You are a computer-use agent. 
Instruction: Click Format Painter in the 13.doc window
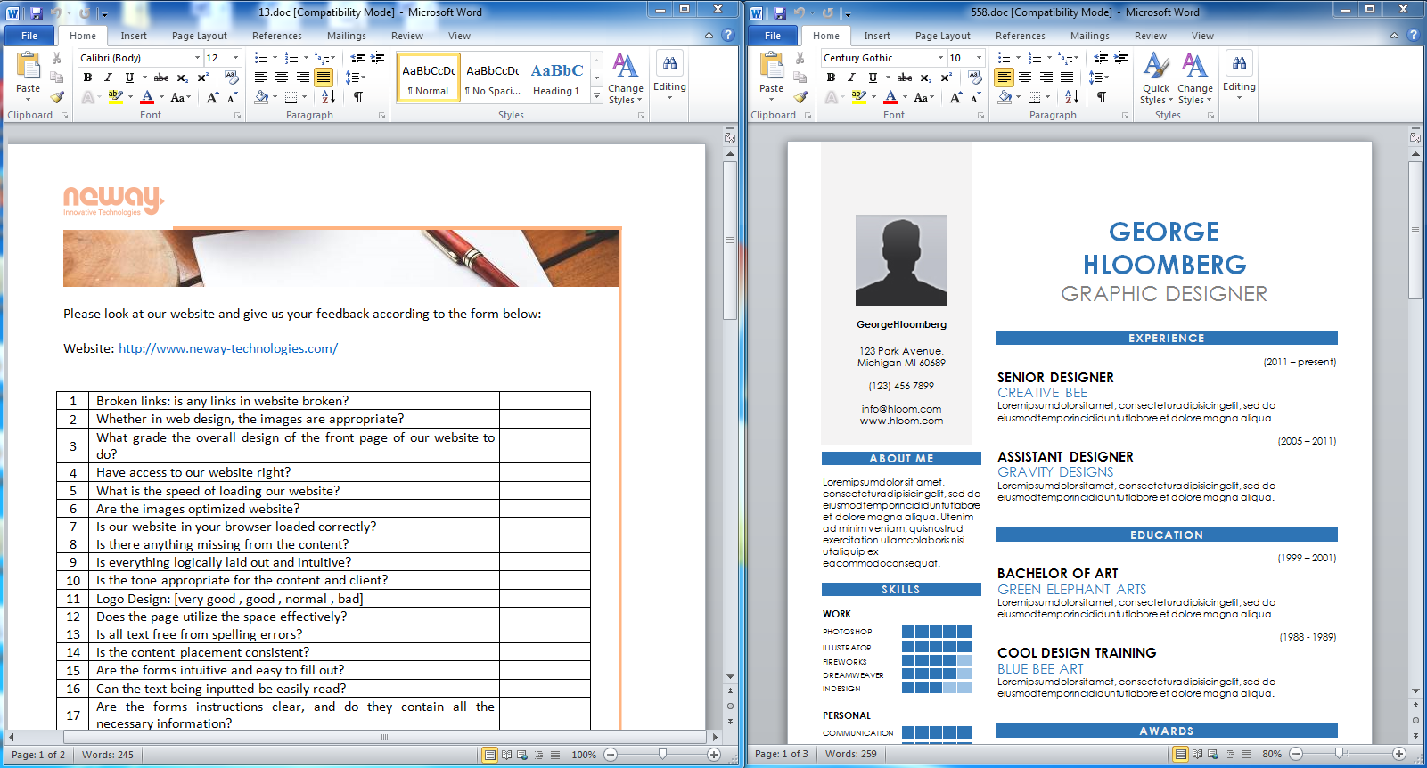tap(57, 97)
